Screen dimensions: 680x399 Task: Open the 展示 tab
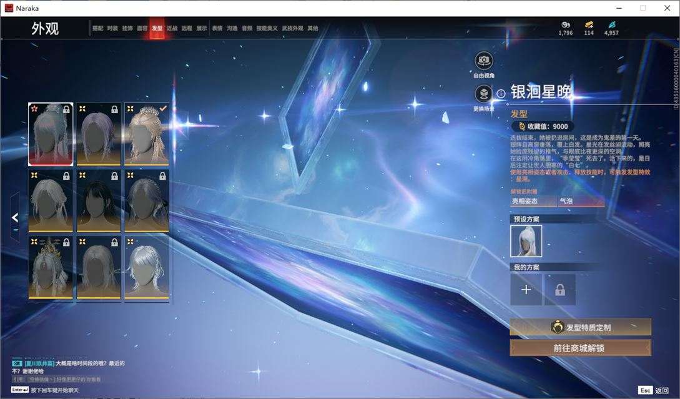coord(202,28)
